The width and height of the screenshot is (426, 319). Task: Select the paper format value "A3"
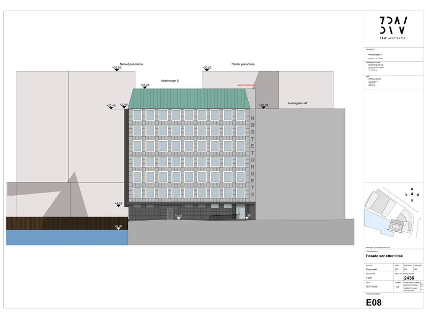(x=397, y=287)
